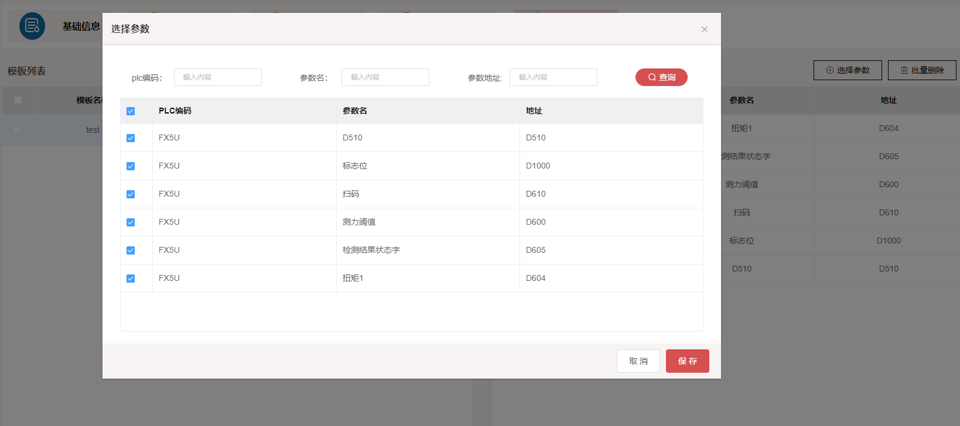This screenshot has height=426, width=960.
Task: Toggle the select-all checkbox in PLC编码 header
Action: 131,111
